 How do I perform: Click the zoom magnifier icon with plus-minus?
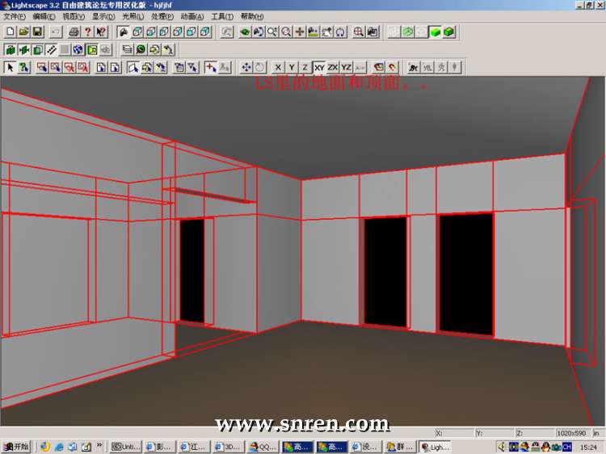coord(272,32)
